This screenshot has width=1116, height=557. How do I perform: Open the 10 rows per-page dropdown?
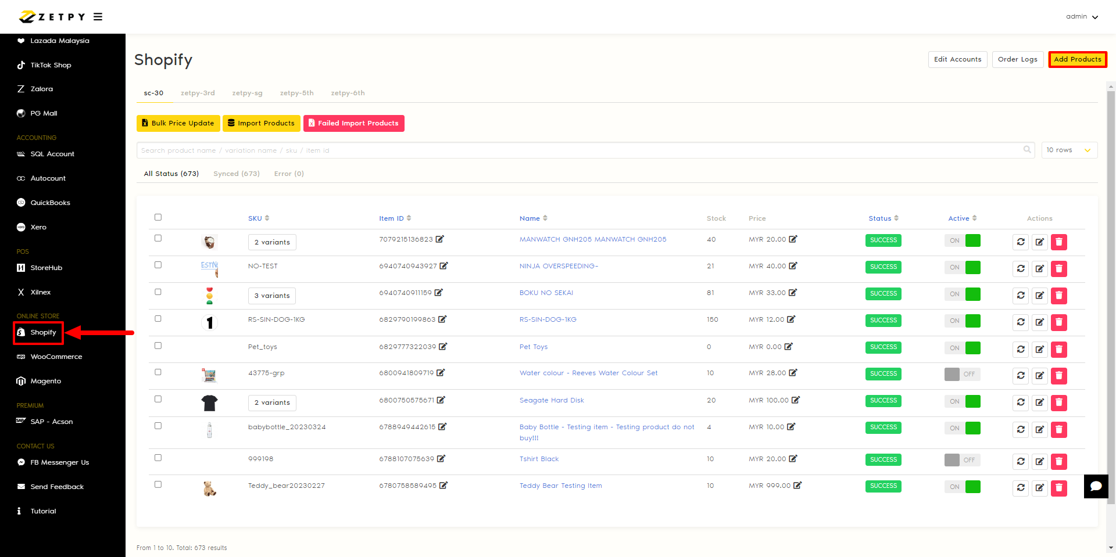(x=1069, y=150)
